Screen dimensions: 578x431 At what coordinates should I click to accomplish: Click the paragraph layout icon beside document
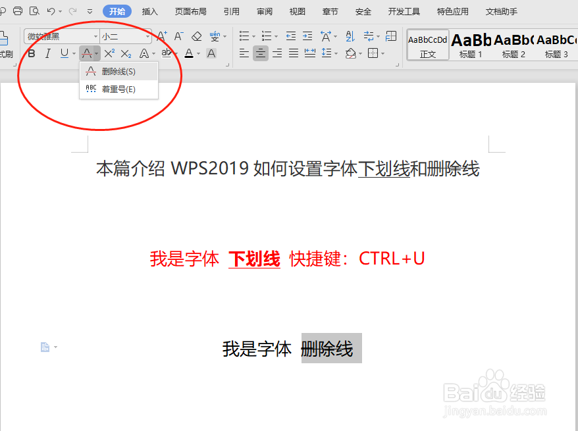coord(45,347)
